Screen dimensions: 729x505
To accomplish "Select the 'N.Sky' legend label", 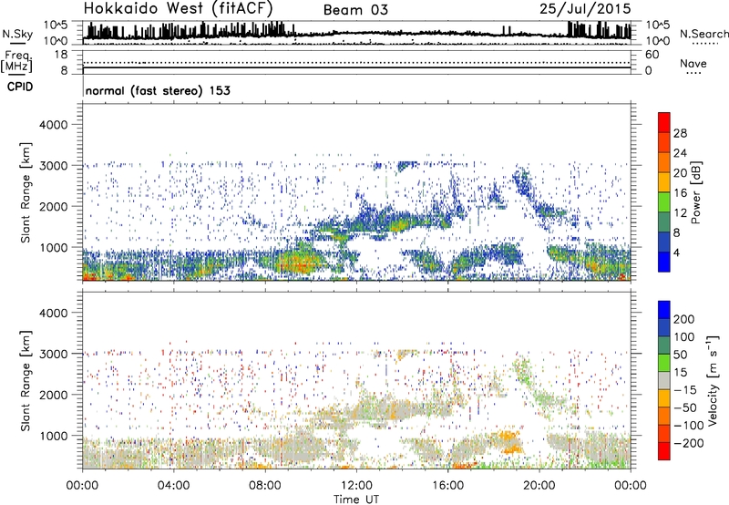I will coord(17,34).
